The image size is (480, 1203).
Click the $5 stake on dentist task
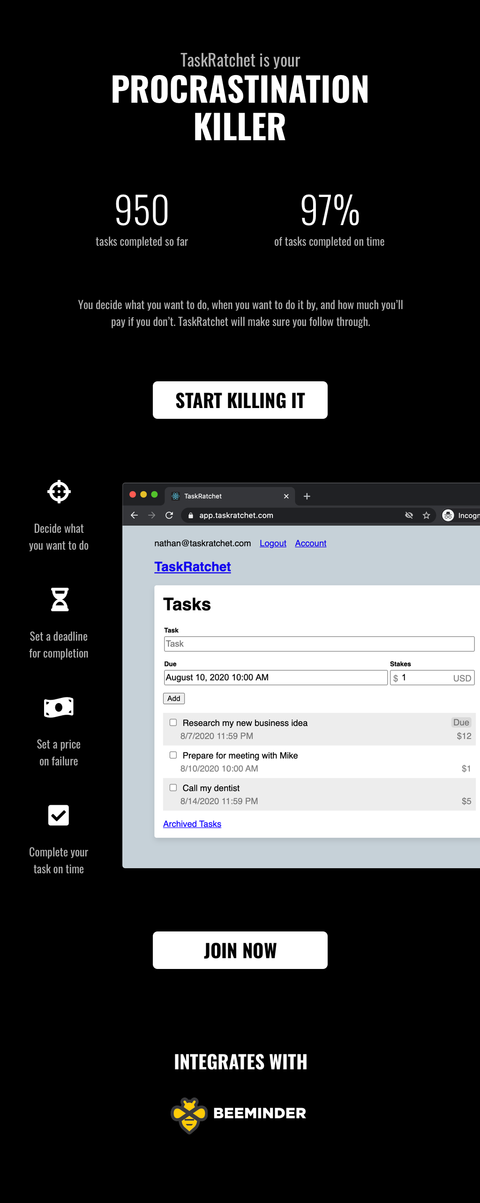coord(466,801)
